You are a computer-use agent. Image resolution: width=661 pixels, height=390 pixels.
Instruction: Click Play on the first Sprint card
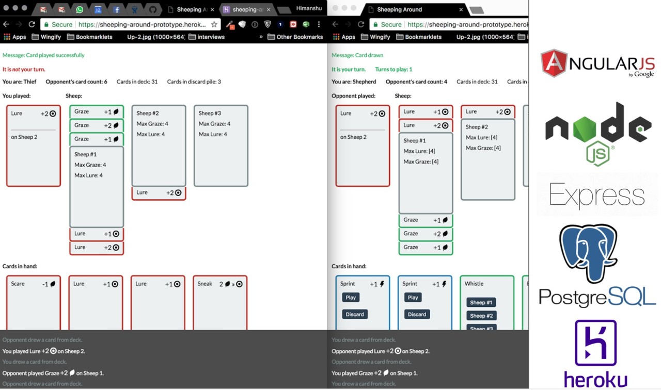pyautogui.click(x=351, y=297)
